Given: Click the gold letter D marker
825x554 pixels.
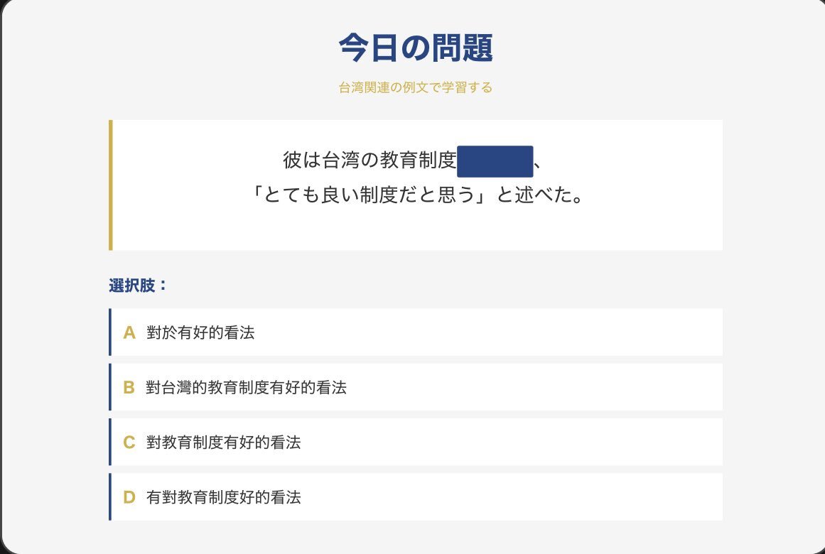Looking at the screenshot, I should click(129, 497).
